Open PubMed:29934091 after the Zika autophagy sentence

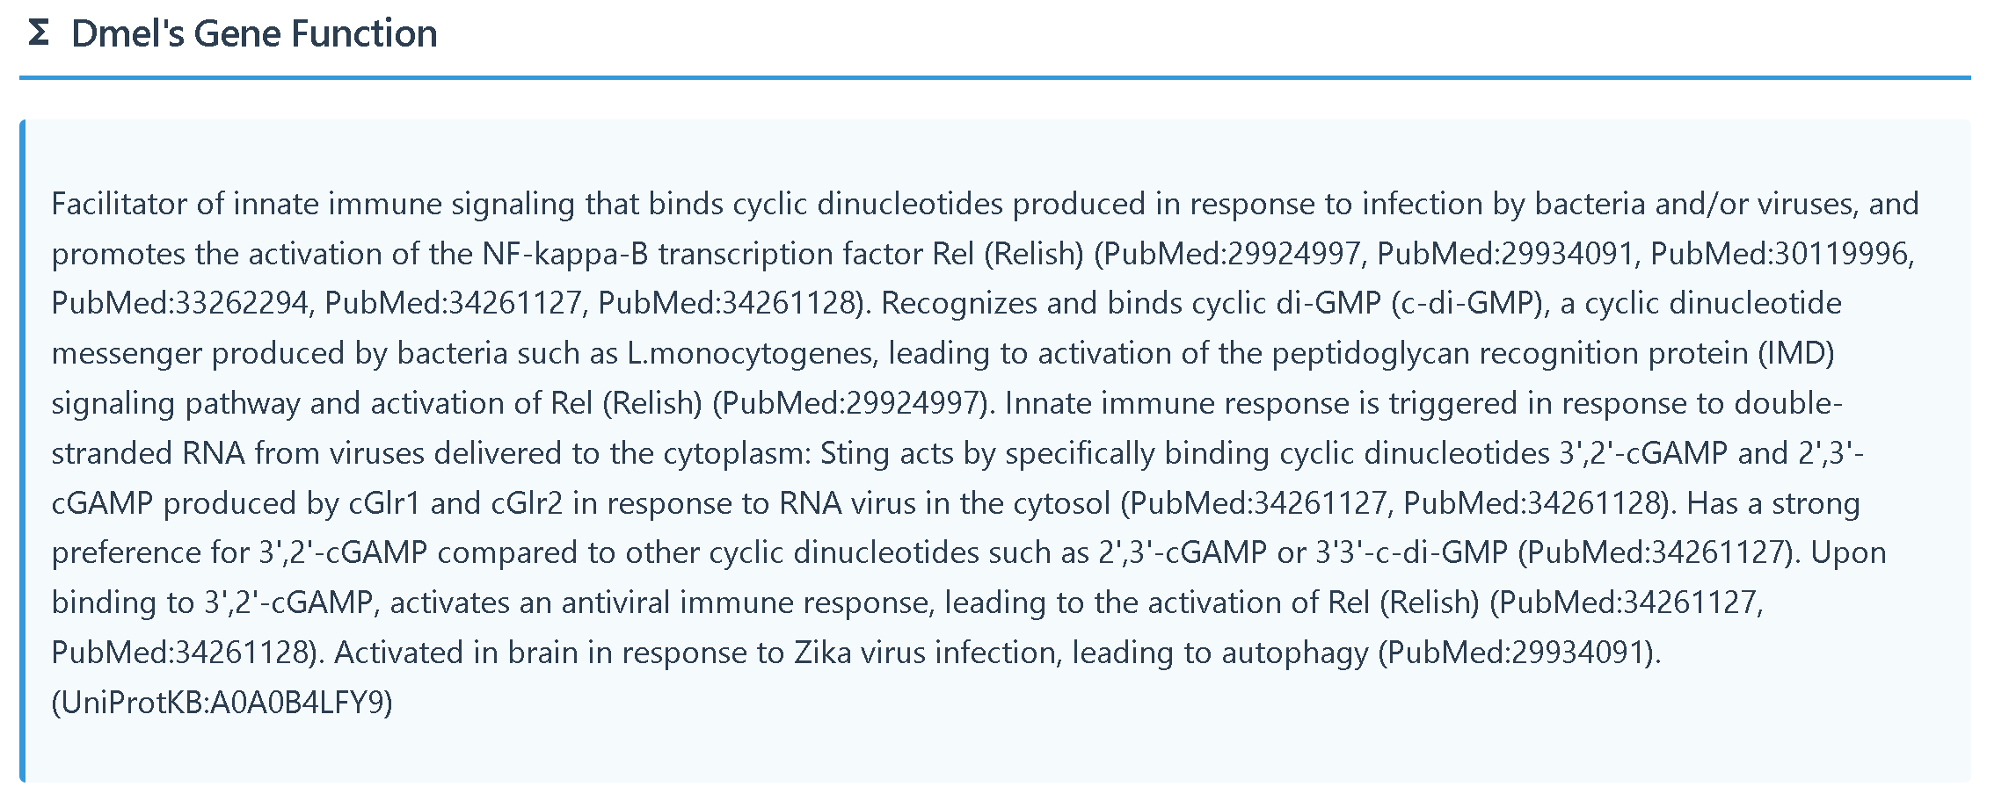1518,653
